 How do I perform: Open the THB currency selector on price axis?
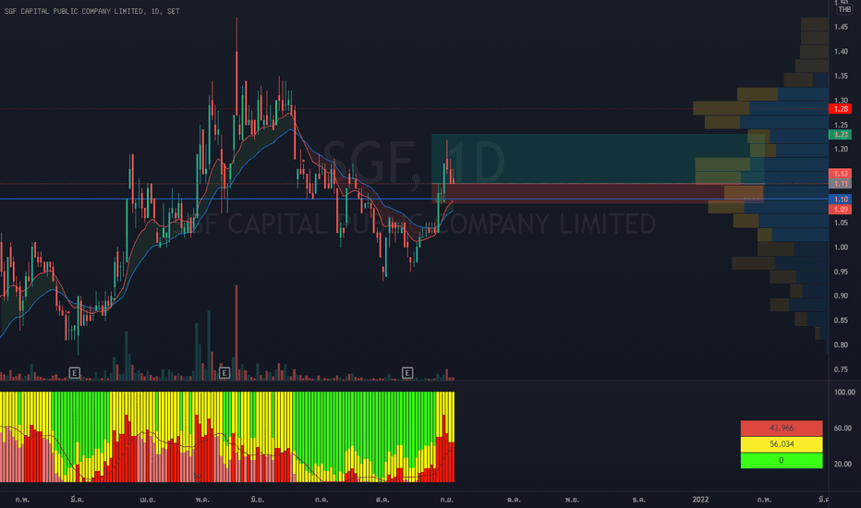tap(844, 9)
